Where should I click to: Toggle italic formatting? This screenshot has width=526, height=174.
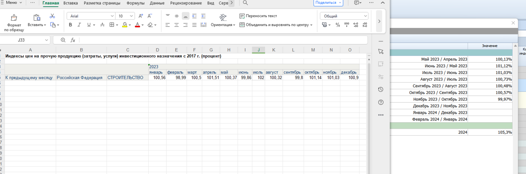click(79, 25)
